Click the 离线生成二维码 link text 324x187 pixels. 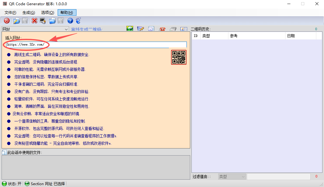(87, 29)
